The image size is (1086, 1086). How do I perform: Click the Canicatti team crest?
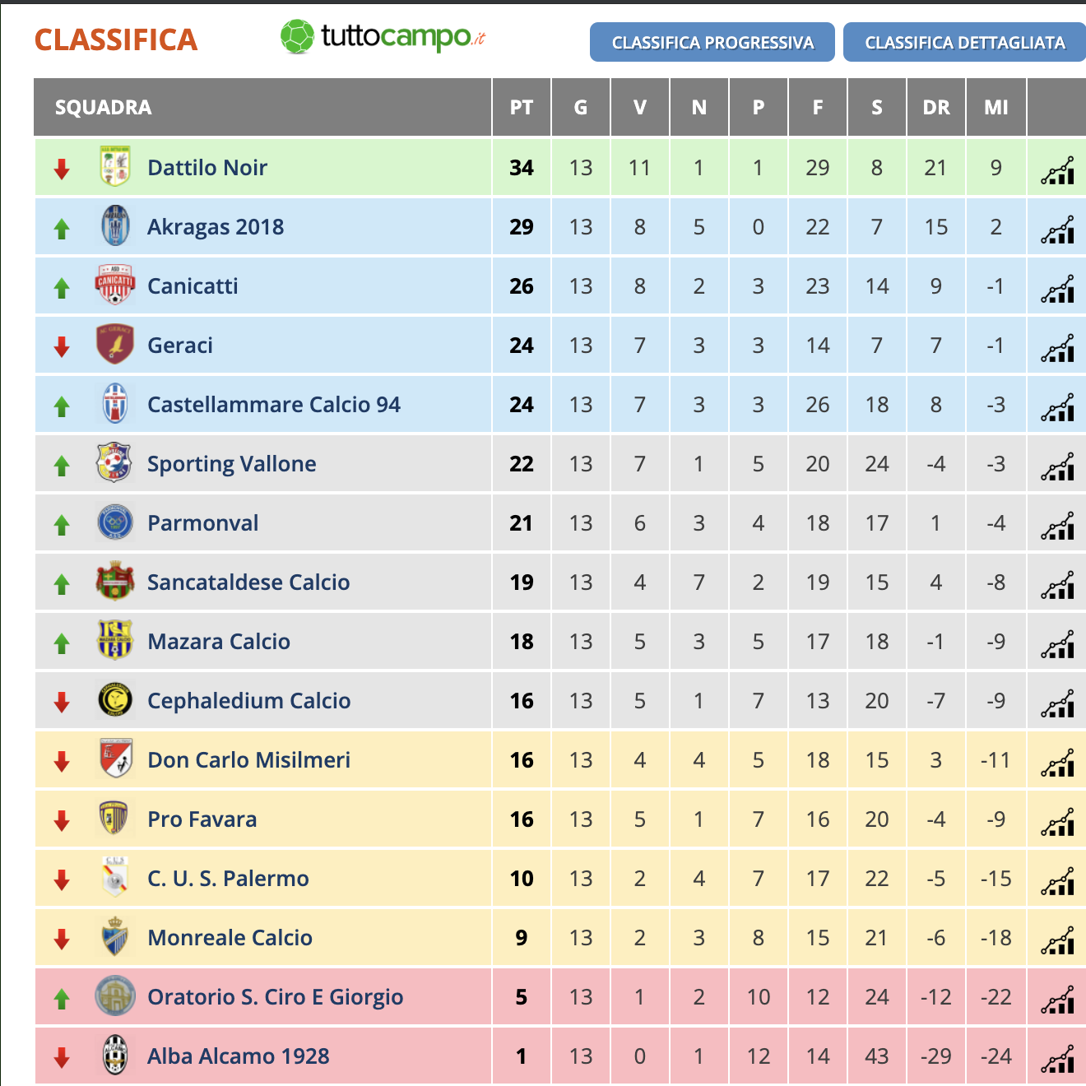coord(115,285)
